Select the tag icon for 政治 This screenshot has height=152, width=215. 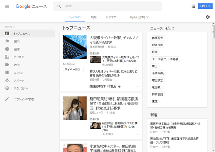tap(7, 65)
